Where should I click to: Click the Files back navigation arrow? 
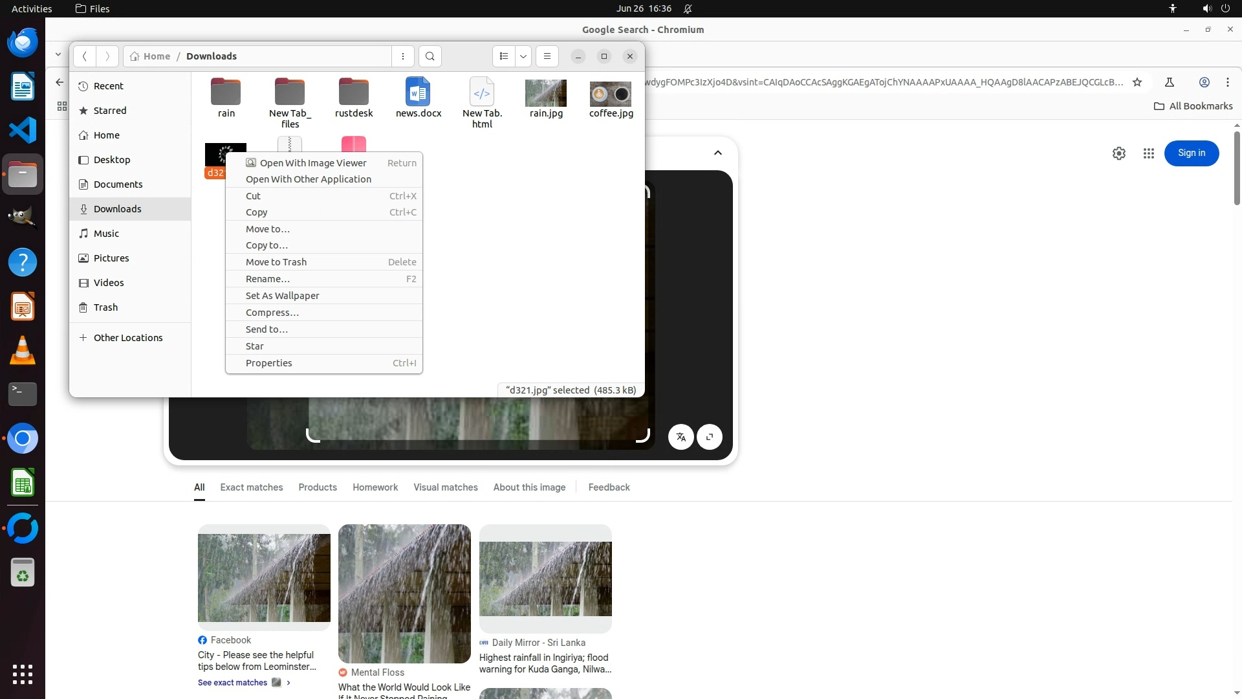pyautogui.click(x=85, y=56)
